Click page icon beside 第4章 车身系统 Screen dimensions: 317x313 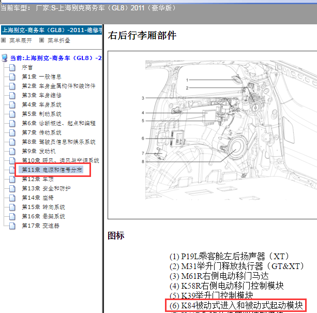[12, 105]
